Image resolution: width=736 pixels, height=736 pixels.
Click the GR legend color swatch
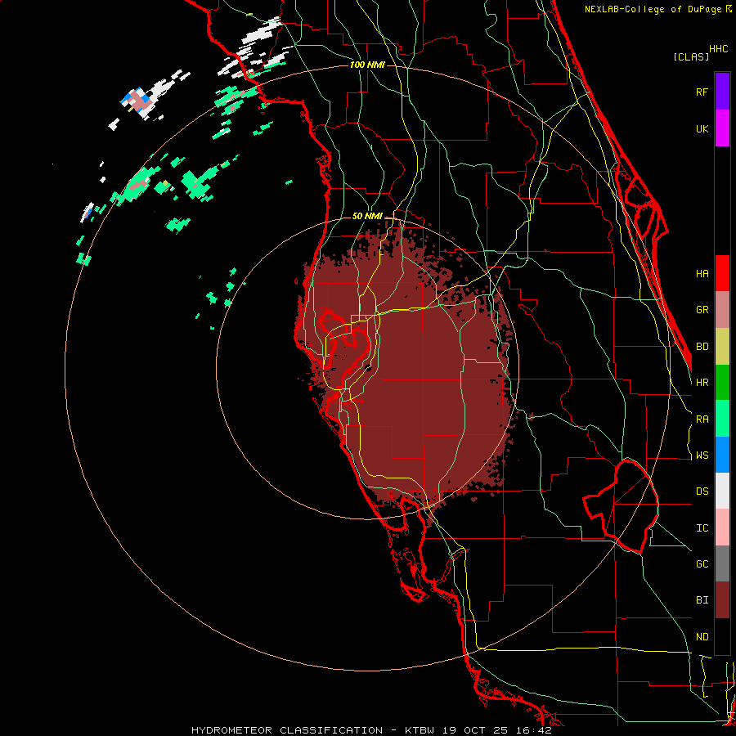pos(722,310)
